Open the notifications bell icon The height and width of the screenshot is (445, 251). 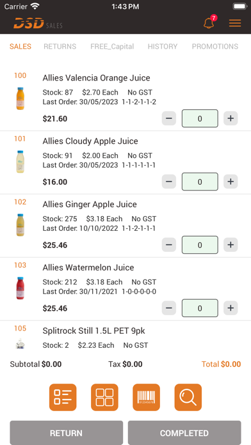coord(209,23)
